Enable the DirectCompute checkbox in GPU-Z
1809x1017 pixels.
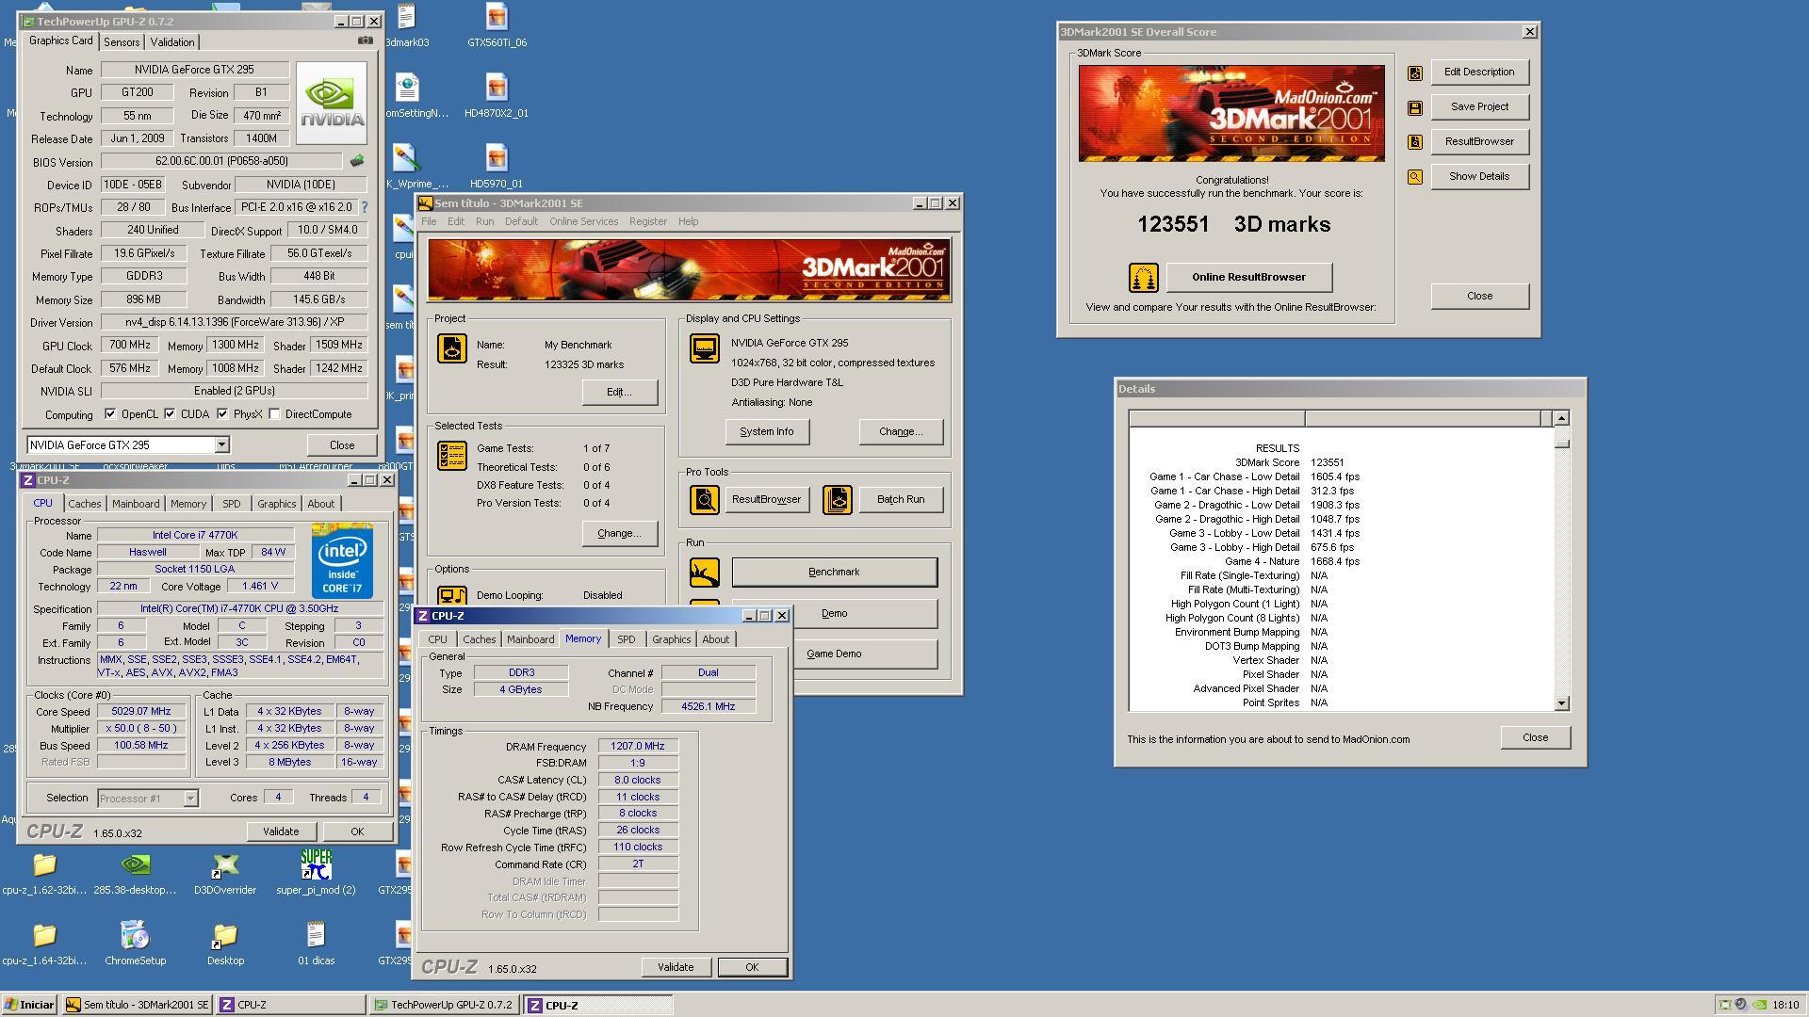point(274,414)
